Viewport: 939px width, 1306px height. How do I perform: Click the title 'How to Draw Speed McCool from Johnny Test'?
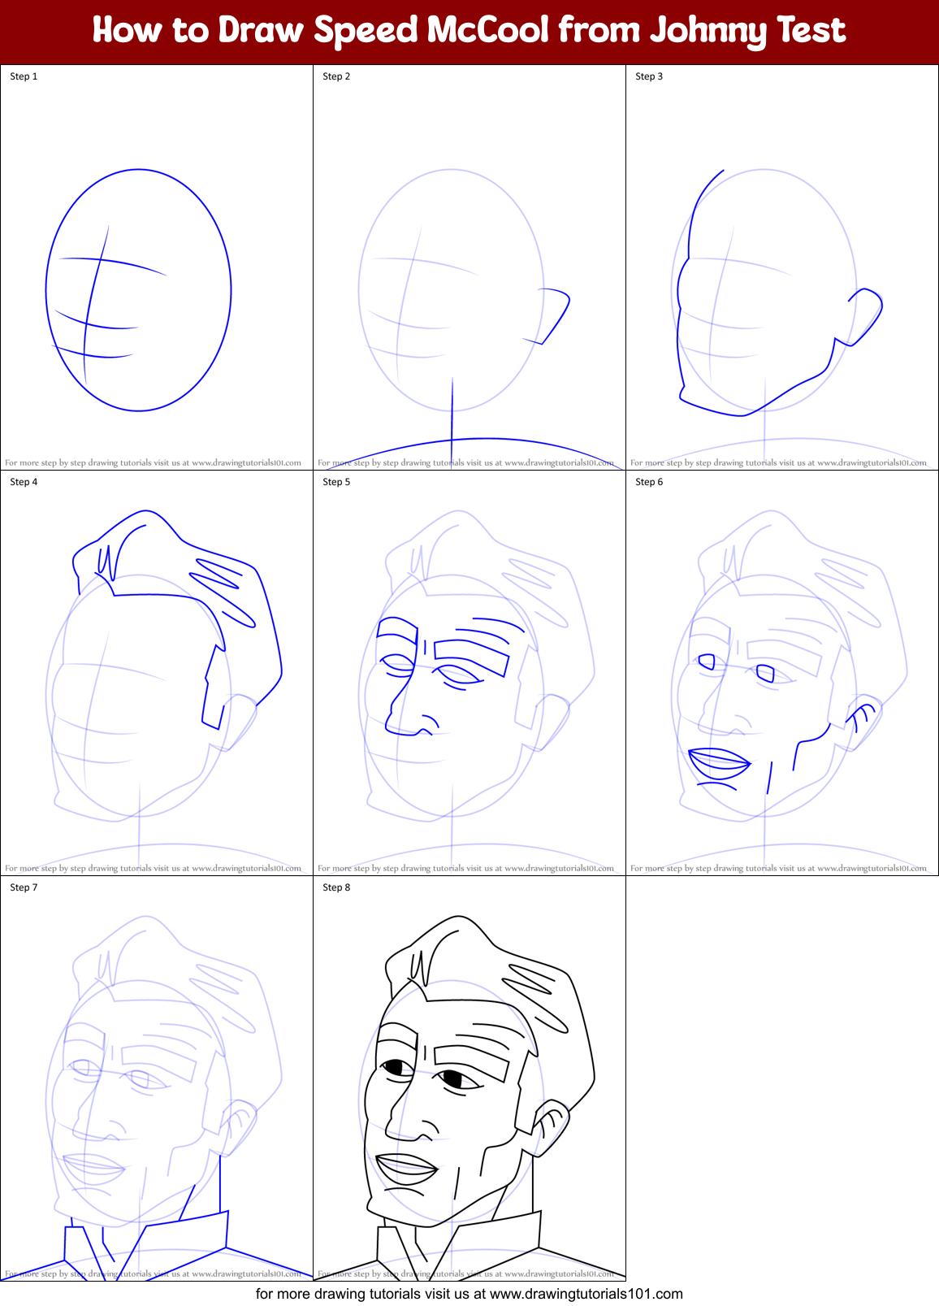469,30
